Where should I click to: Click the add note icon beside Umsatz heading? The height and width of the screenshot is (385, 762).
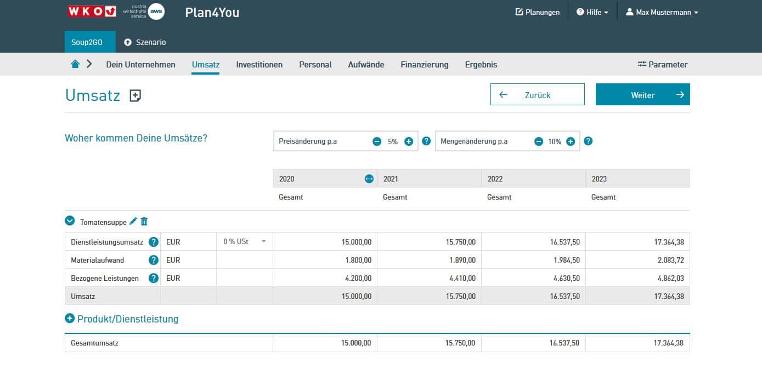pyautogui.click(x=135, y=96)
